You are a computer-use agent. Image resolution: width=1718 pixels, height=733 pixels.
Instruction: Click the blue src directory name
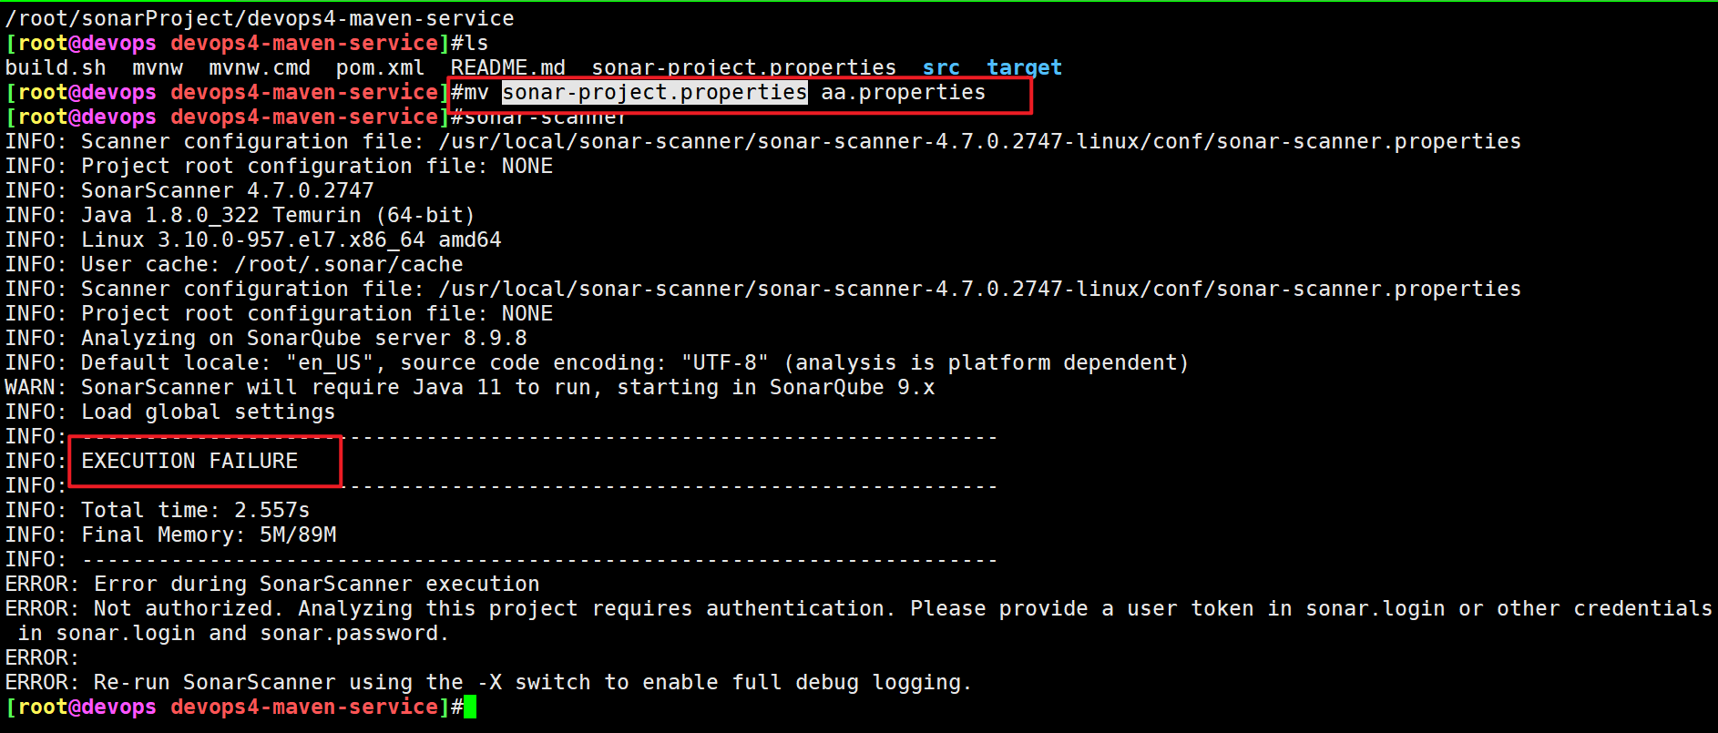[941, 67]
